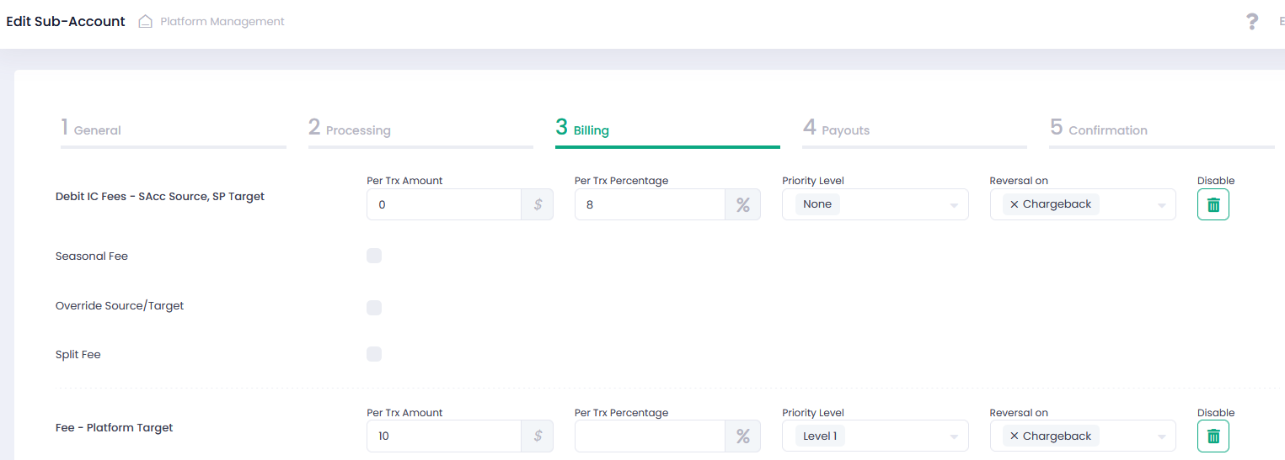Click percent icon in Debit IC Fees percentage field
The height and width of the screenshot is (460, 1285).
point(742,204)
